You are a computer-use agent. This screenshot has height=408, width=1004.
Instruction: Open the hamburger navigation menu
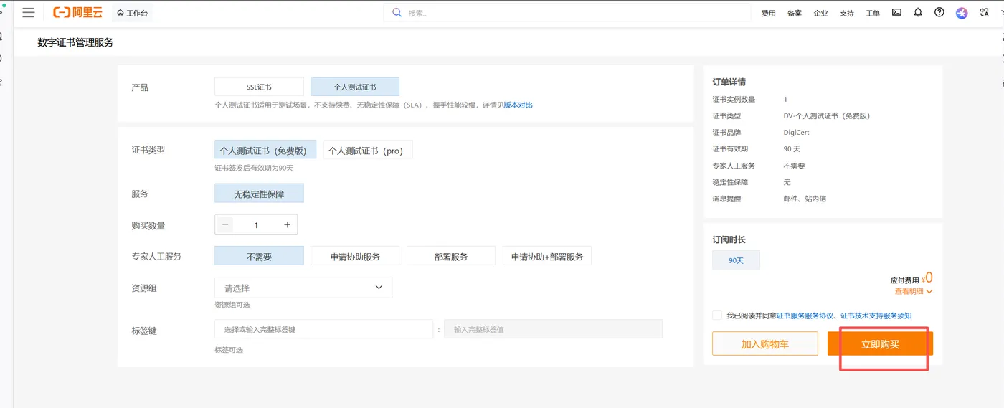(29, 13)
